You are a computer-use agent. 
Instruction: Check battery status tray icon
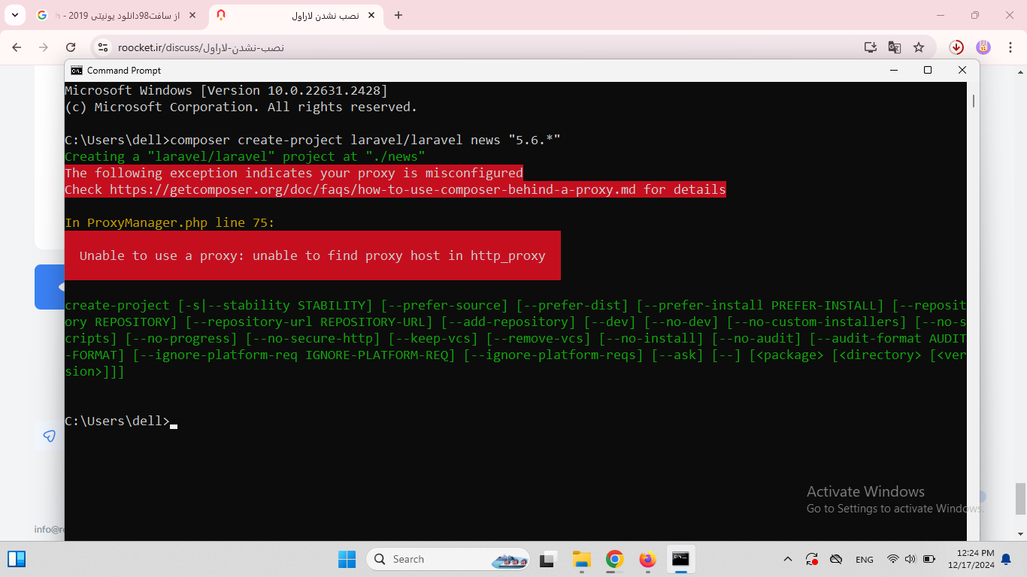point(929,559)
